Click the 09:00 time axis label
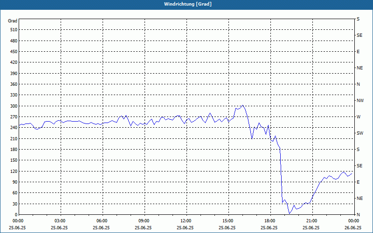 pyautogui.click(x=144, y=221)
